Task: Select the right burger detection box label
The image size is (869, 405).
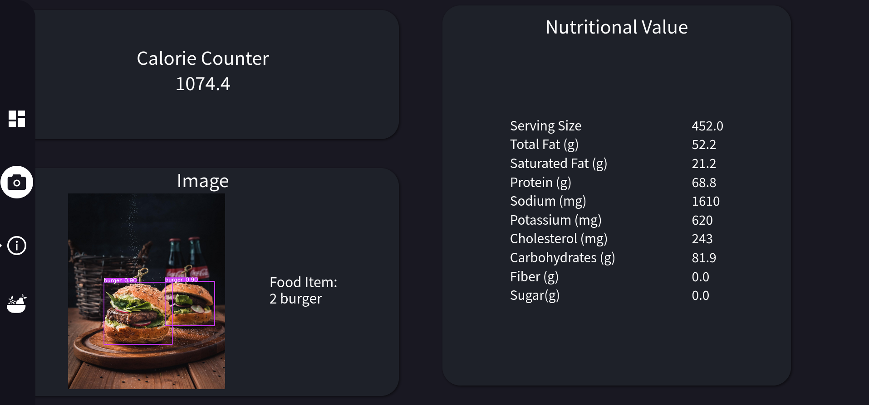Action: [182, 280]
